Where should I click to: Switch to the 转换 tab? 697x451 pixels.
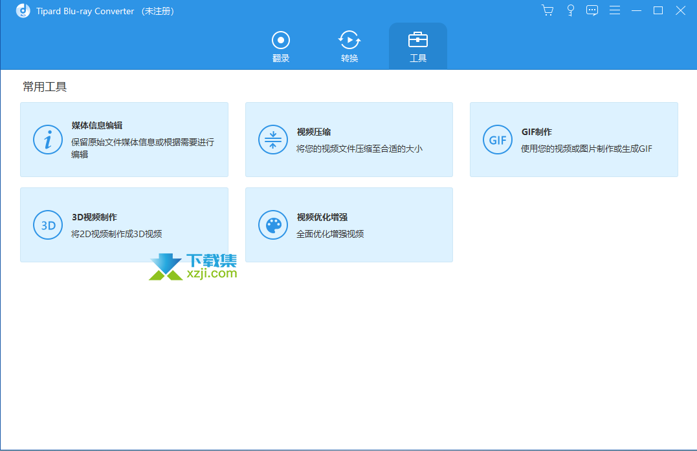click(349, 47)
